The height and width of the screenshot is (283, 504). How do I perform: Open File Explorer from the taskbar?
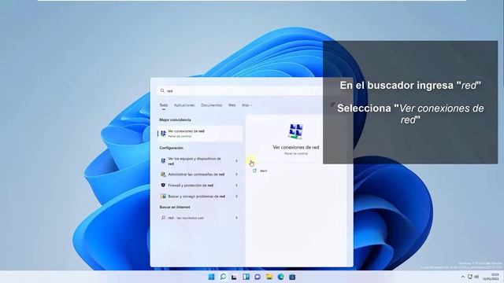[x=269, y=277]
